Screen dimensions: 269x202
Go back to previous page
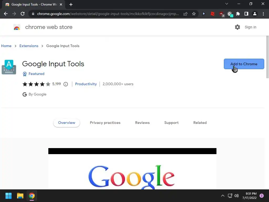(x=6, y=14)
